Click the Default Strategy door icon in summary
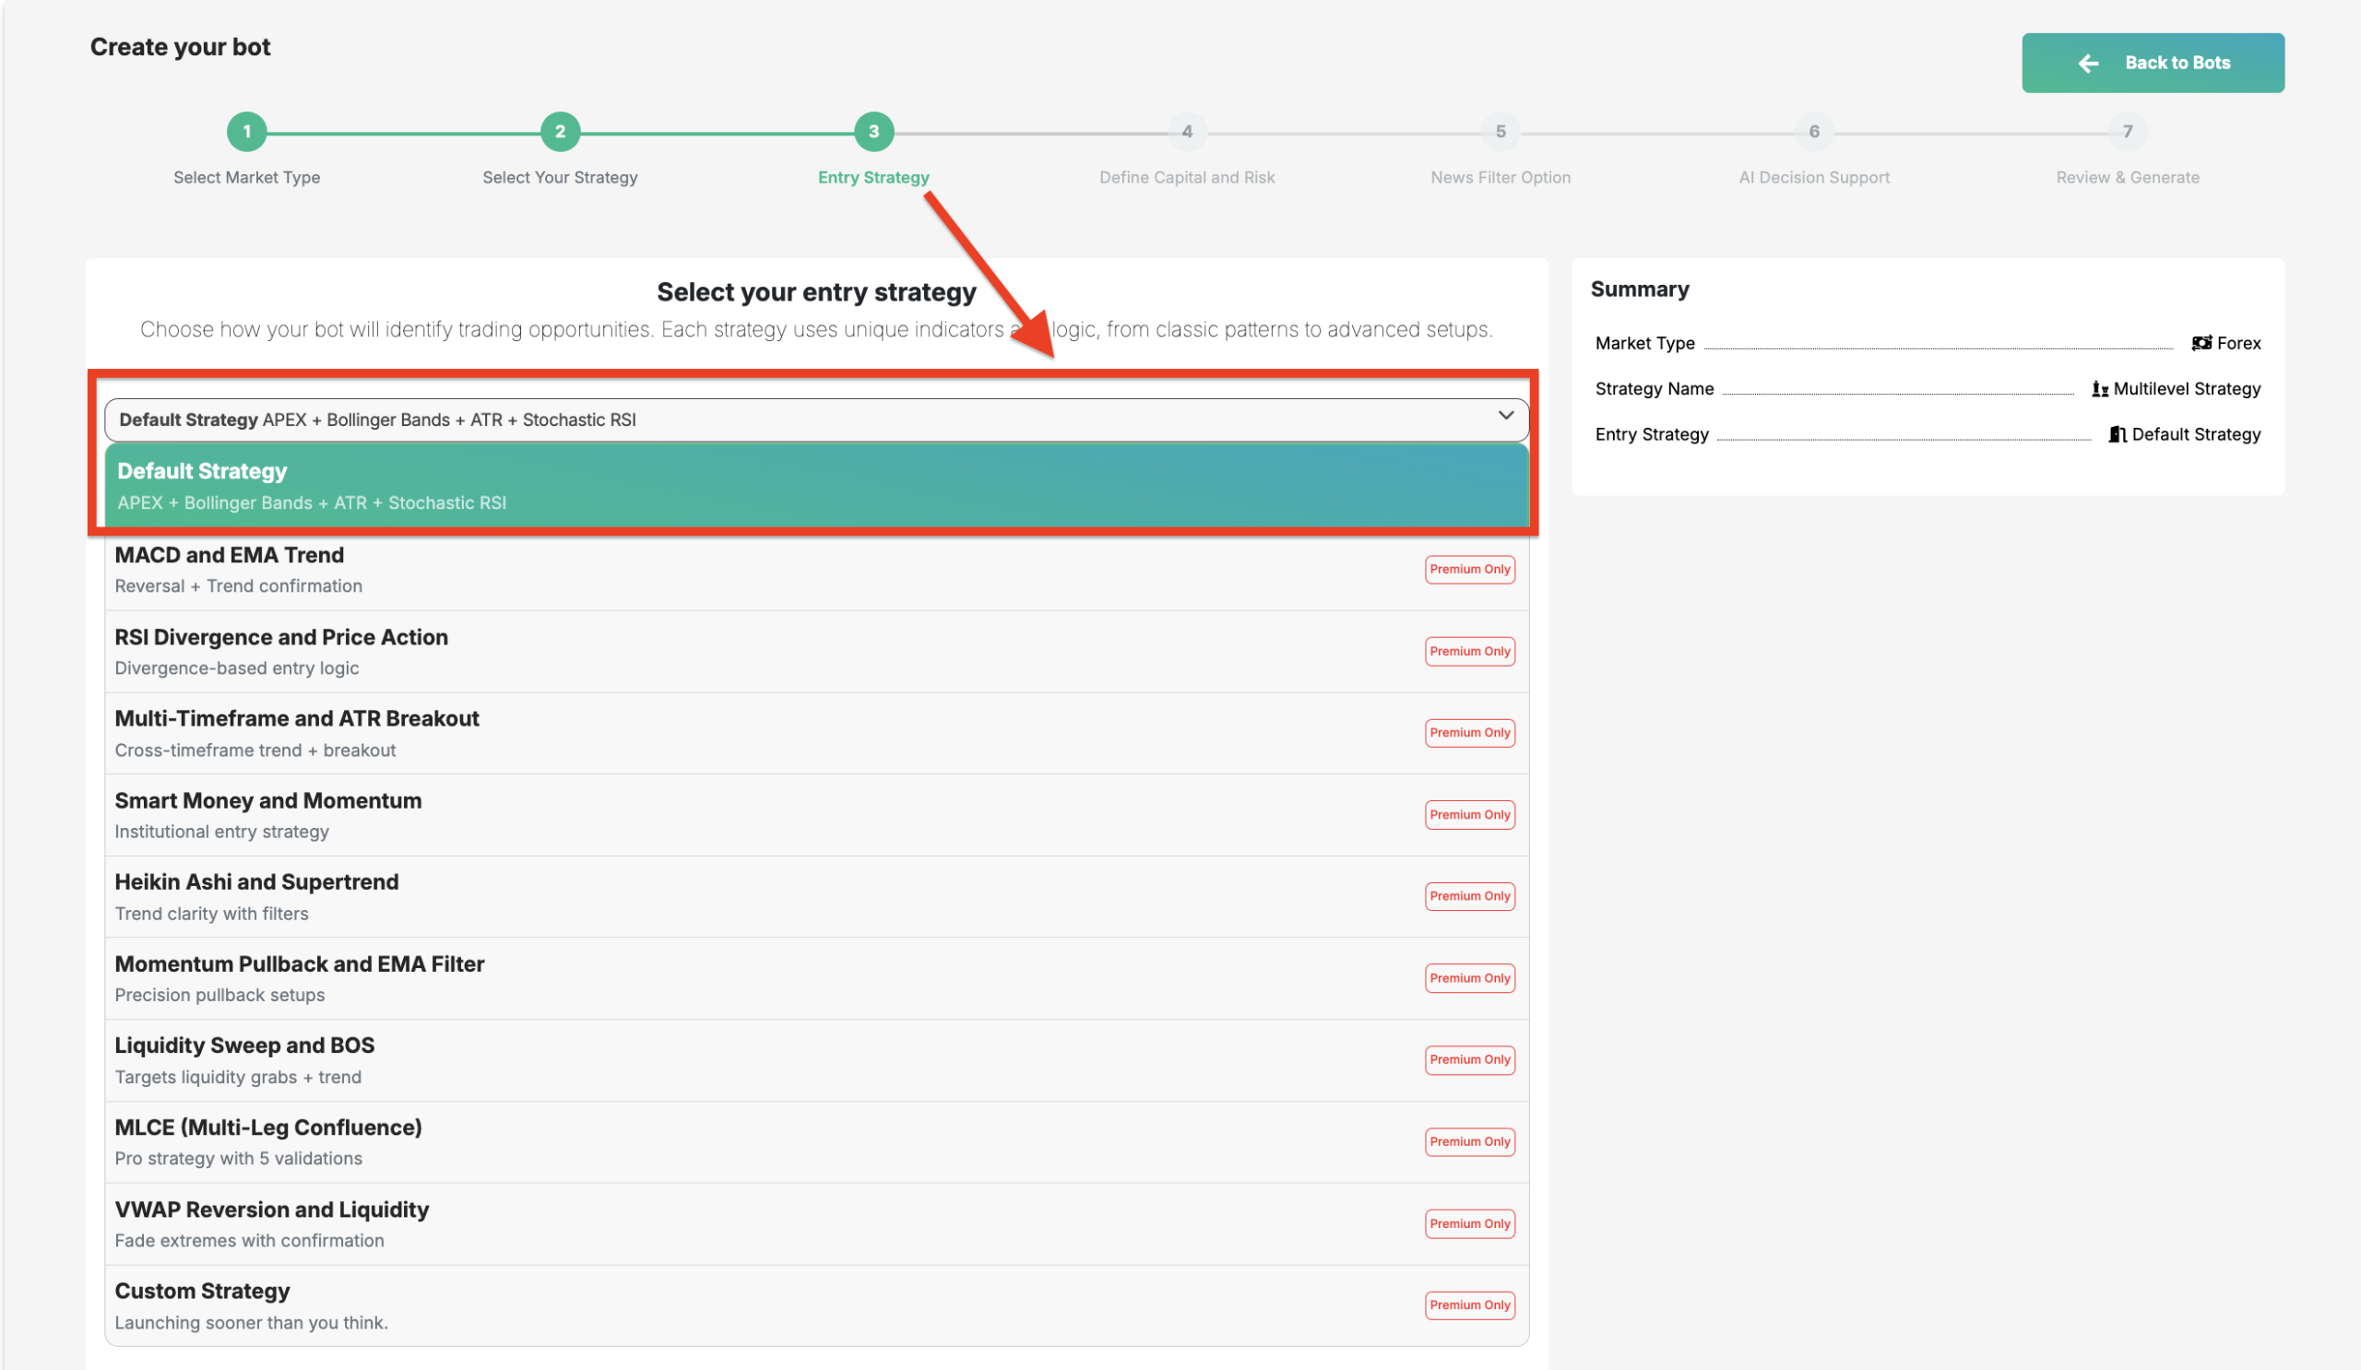The height and width of the screenshot is (1370, 2361). click(x=2117, y=434)
